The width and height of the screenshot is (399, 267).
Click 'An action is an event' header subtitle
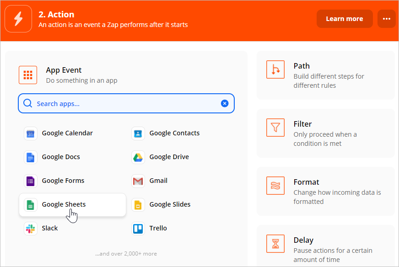(x=113, y=25)
